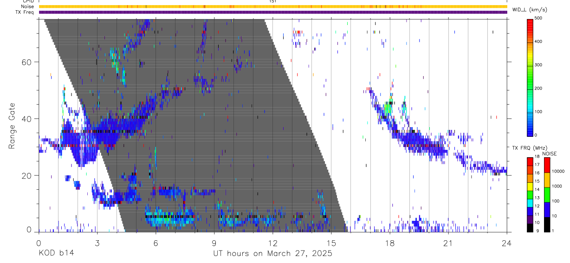
Task: Click the 'KOD b14' radar beam label
Action: point(56,254)
